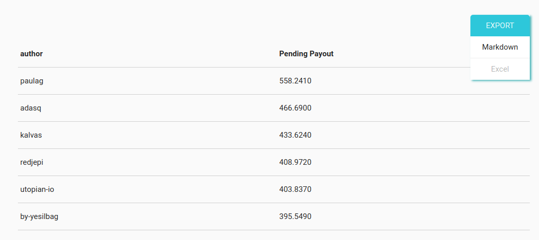Select the 395.5490 pending payout

click(295, 216)
